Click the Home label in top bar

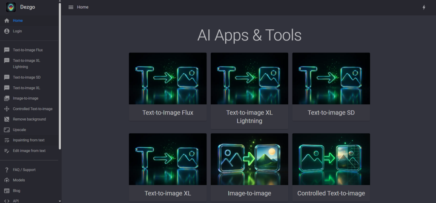click(83, 7)
